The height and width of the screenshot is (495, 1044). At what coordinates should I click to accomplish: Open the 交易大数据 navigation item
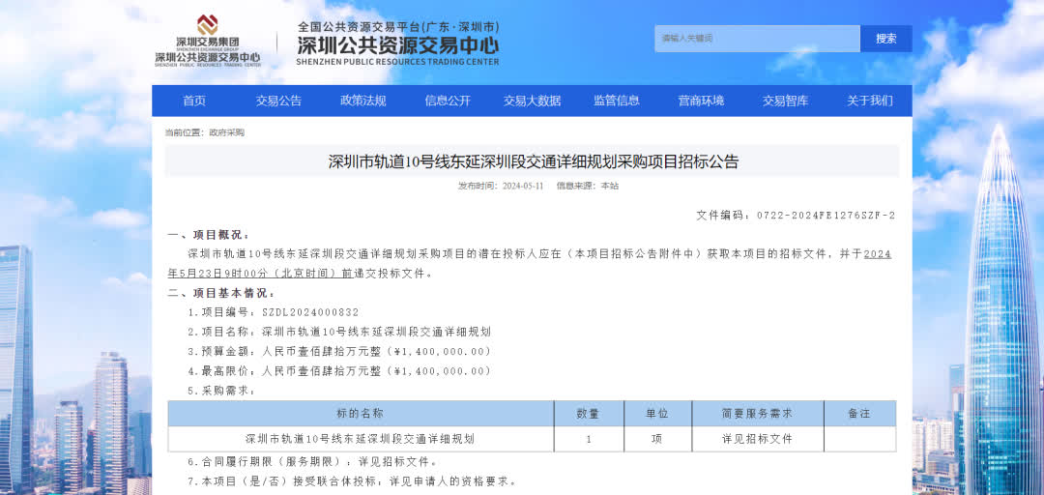coord(532,101)
